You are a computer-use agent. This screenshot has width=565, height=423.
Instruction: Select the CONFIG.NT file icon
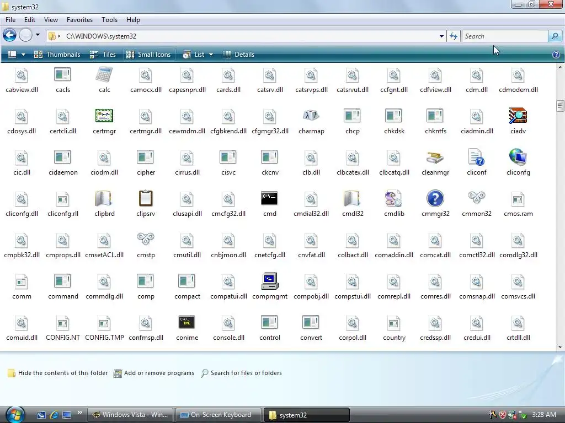click(62, 323)
